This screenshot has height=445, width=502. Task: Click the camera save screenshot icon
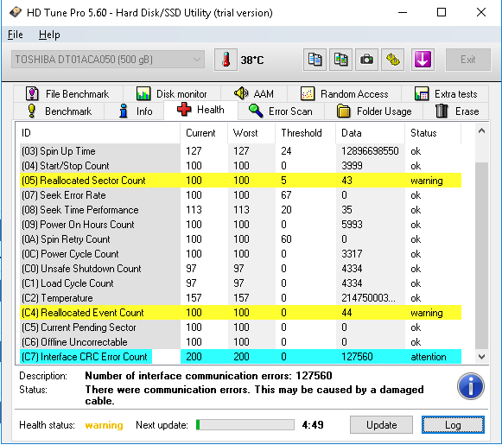click(366, 60)
